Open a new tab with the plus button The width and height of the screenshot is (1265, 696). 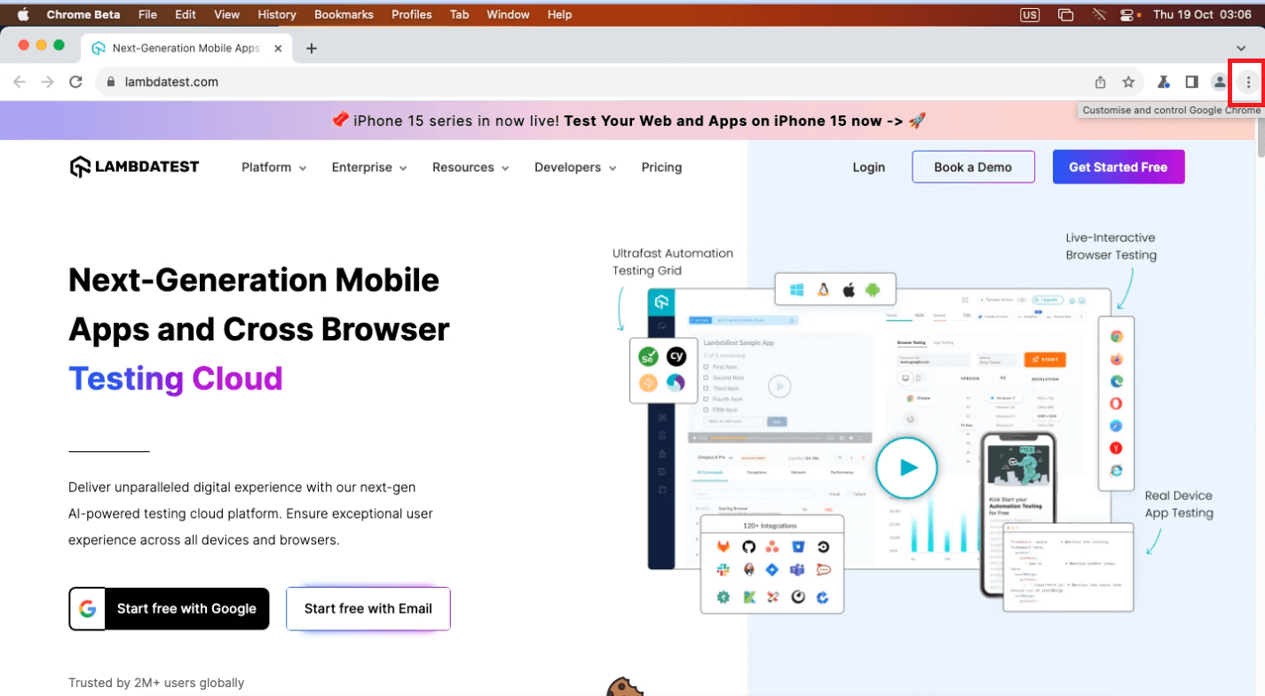click(311, 49)
